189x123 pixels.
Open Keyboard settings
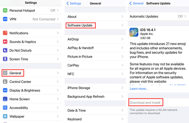tap(95, 119)
